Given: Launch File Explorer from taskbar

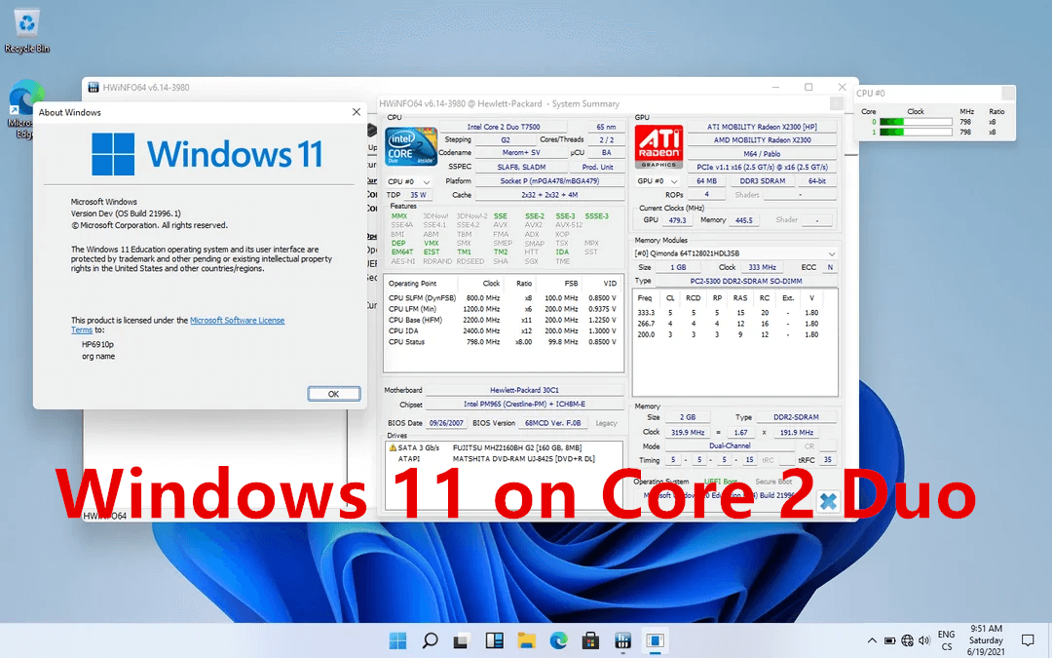Looking at the screenshot, I should click(527, 640).
